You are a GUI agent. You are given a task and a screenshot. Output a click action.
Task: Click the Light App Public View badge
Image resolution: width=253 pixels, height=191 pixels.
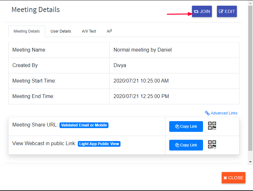click(x=99, y=144)
